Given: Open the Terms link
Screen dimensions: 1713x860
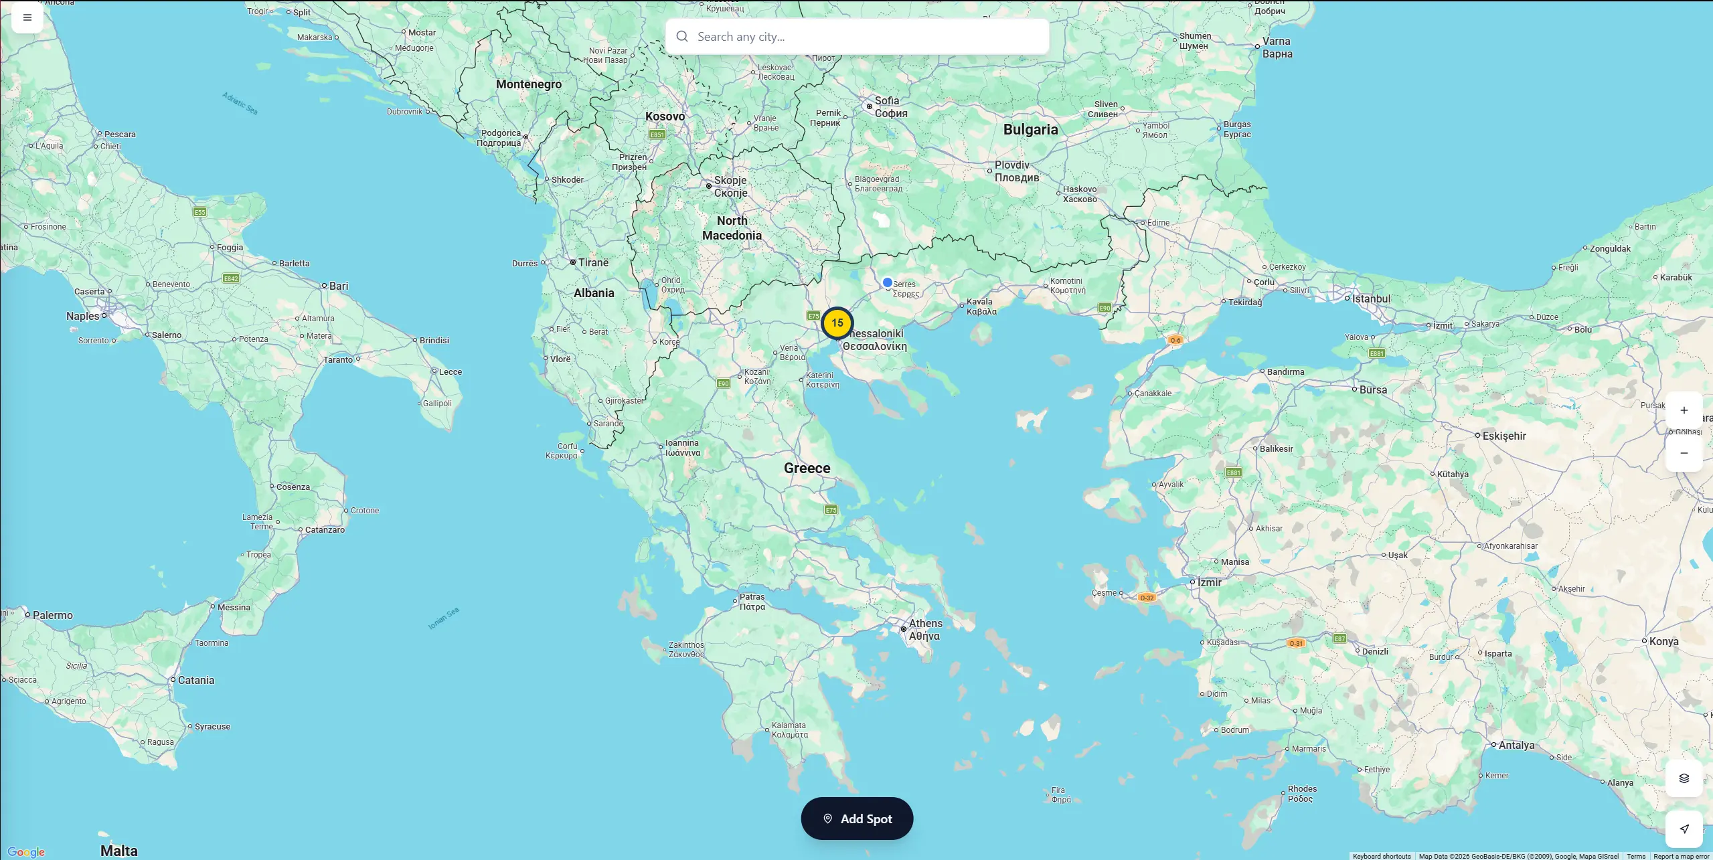Looking at the screenshot, I should click(x=1635, y=856).
